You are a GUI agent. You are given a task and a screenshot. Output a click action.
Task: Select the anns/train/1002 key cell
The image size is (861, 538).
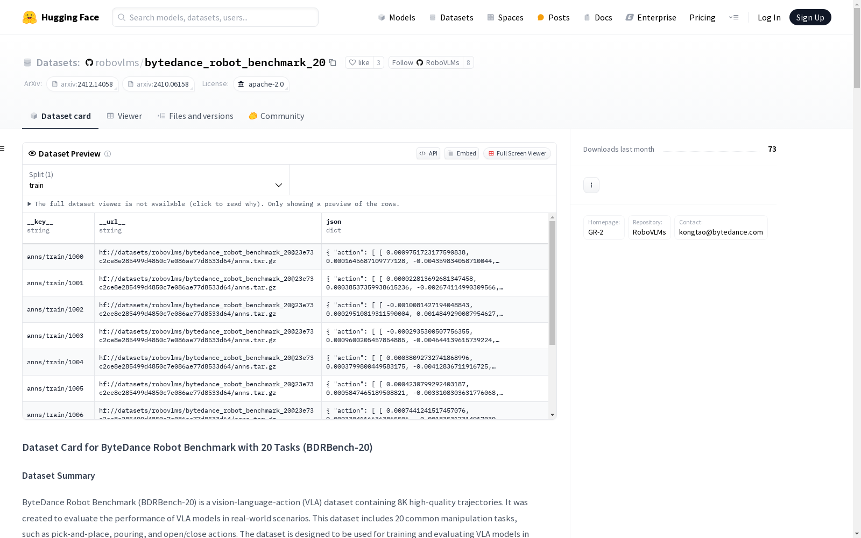(58, 309)
